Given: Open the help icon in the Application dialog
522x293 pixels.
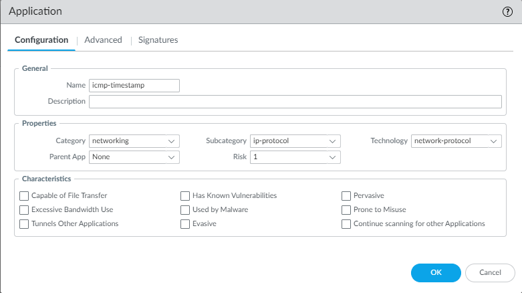Looking at the screenshot, I should coord(507,12).
